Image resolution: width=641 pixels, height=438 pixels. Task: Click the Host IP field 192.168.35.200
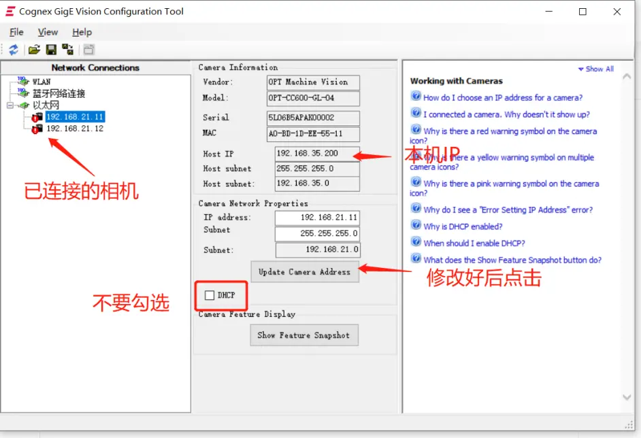click(x=317, y=154)
